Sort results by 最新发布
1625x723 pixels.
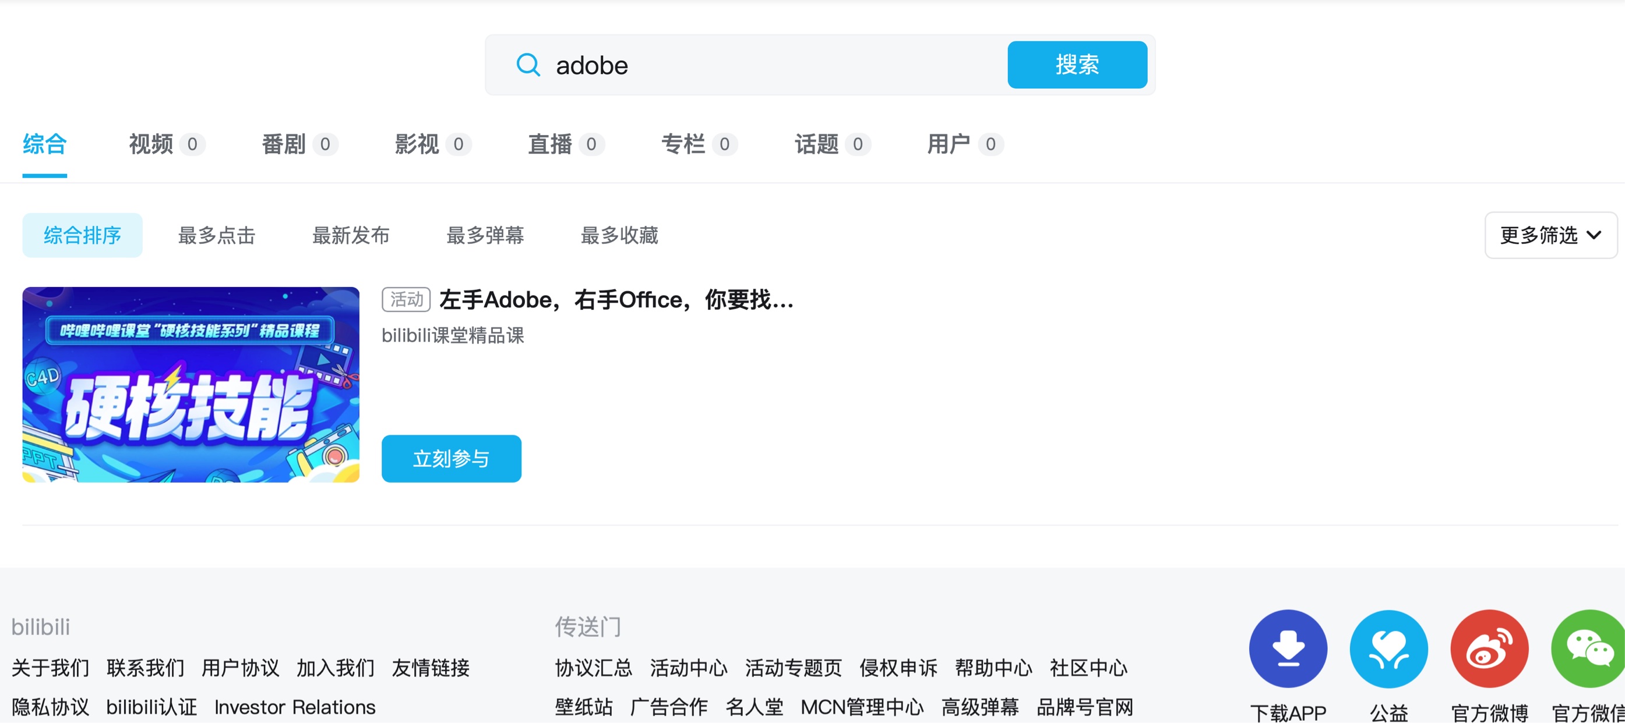click(x=351, y=235)
